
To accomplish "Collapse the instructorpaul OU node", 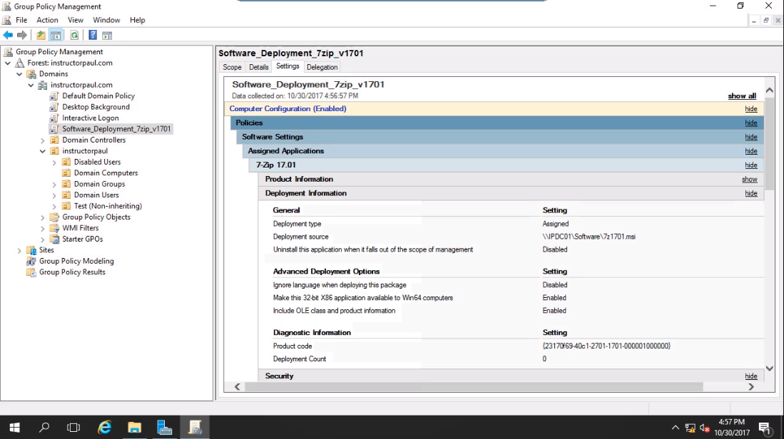I will tap(43, 151).
